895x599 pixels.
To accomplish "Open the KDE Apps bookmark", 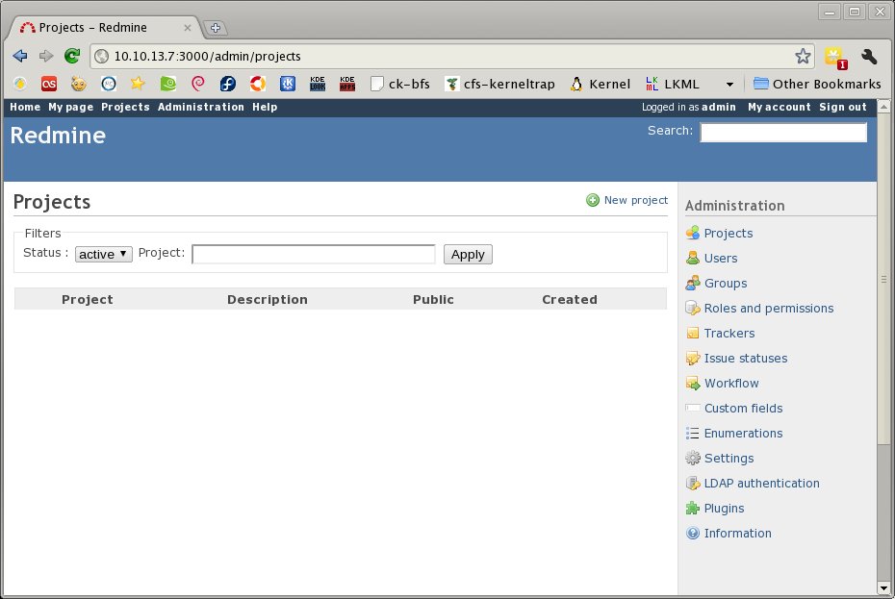I will 347,84.
